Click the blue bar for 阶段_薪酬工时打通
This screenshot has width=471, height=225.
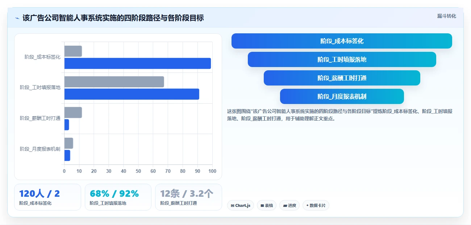(x=67, y=125)
